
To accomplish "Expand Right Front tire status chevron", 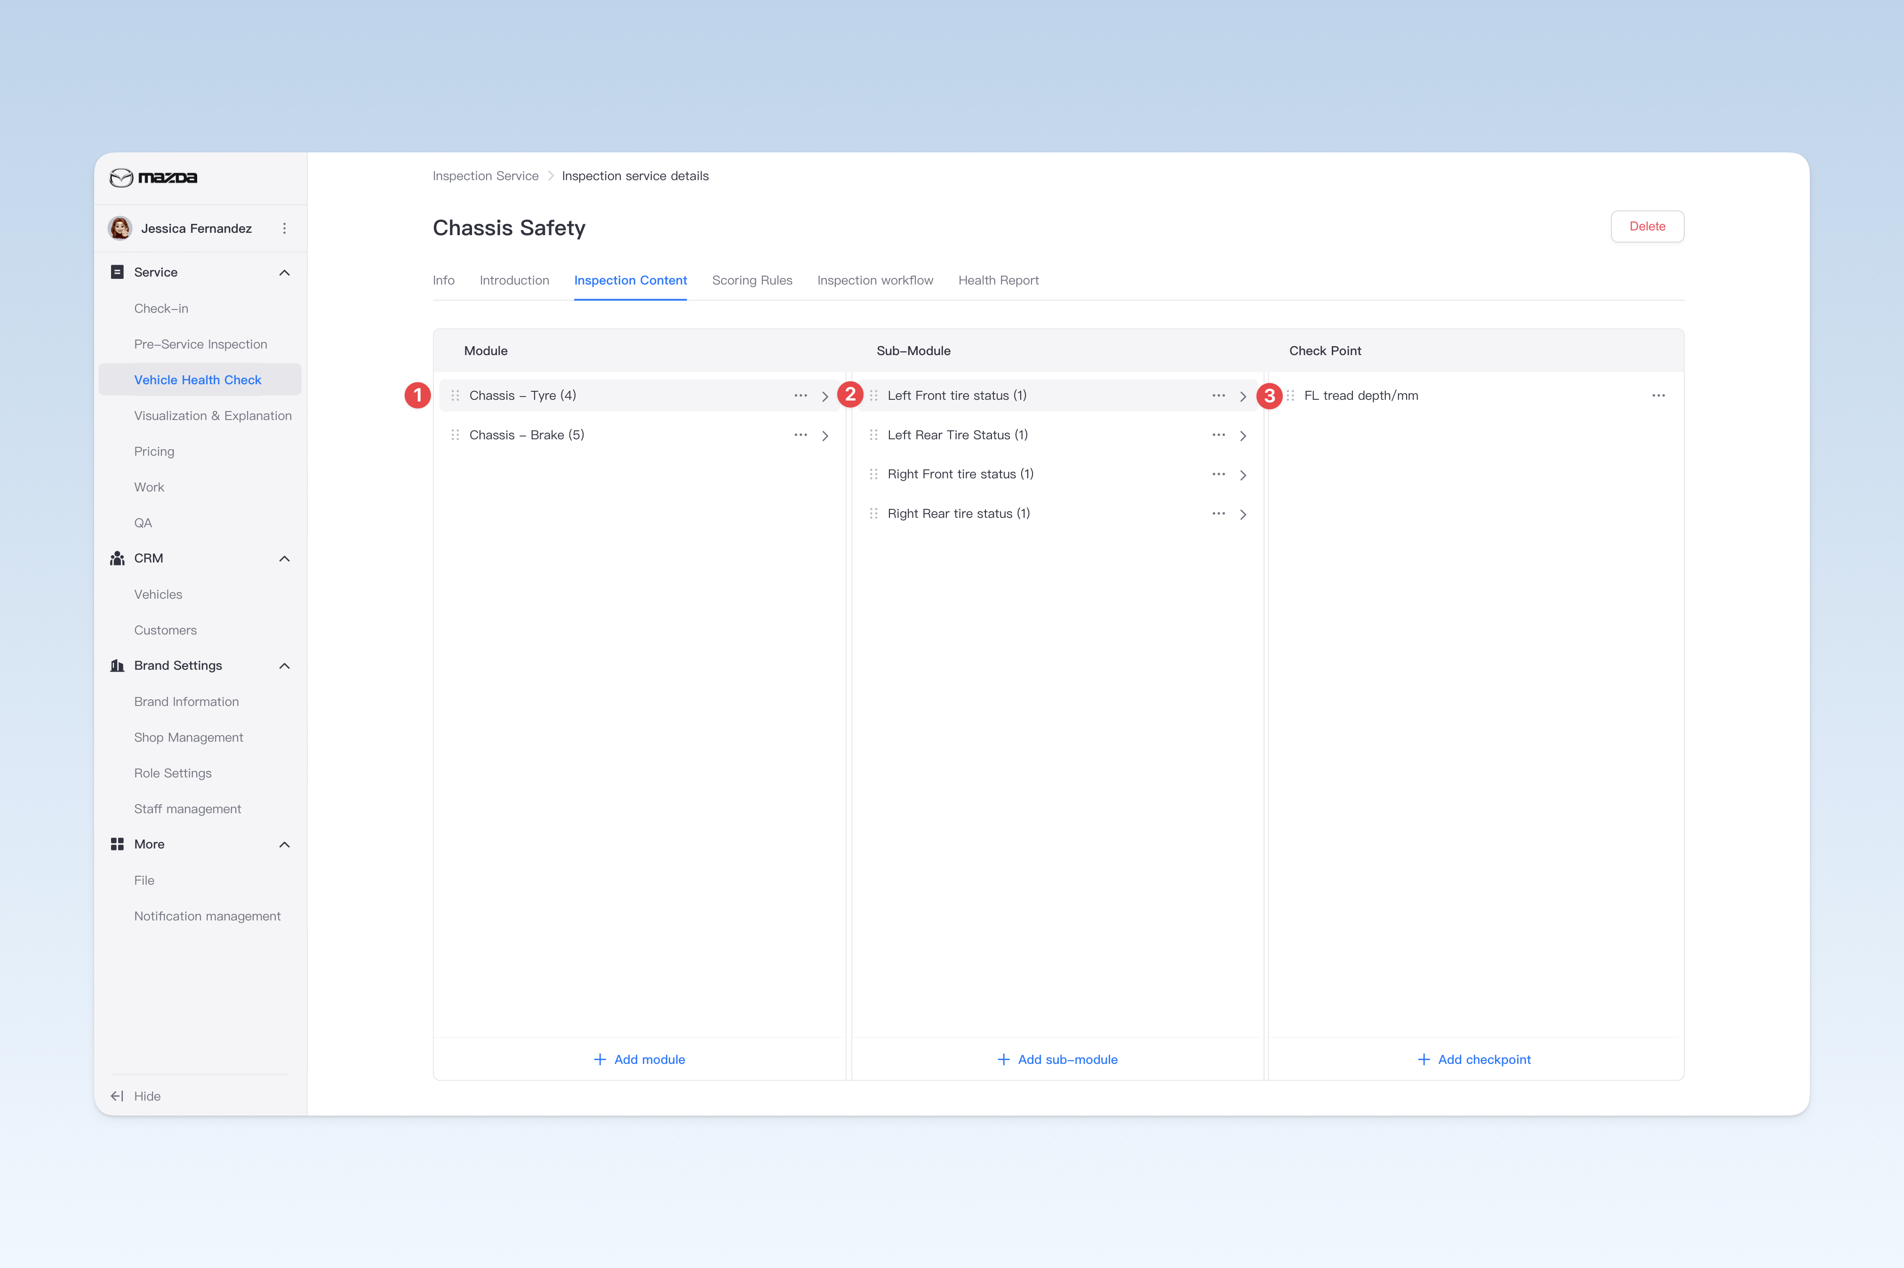I will click(1243, 475).
